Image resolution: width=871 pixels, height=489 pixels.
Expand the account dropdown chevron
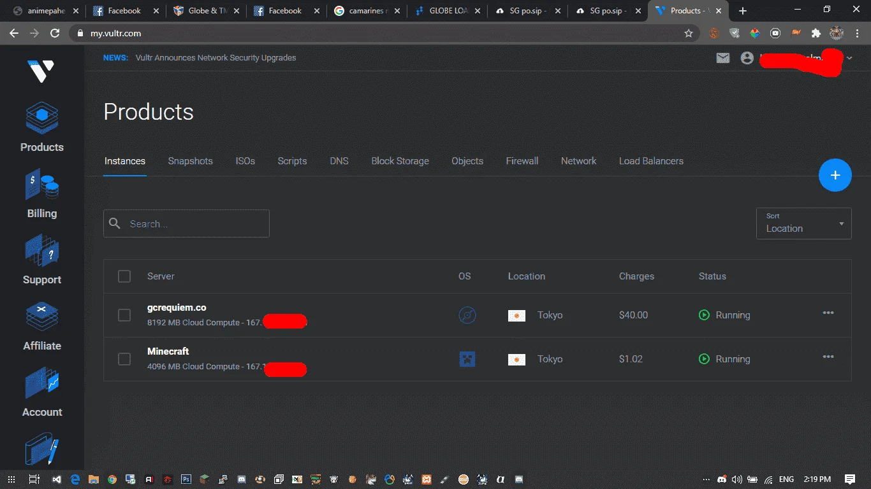coord(849,58)
